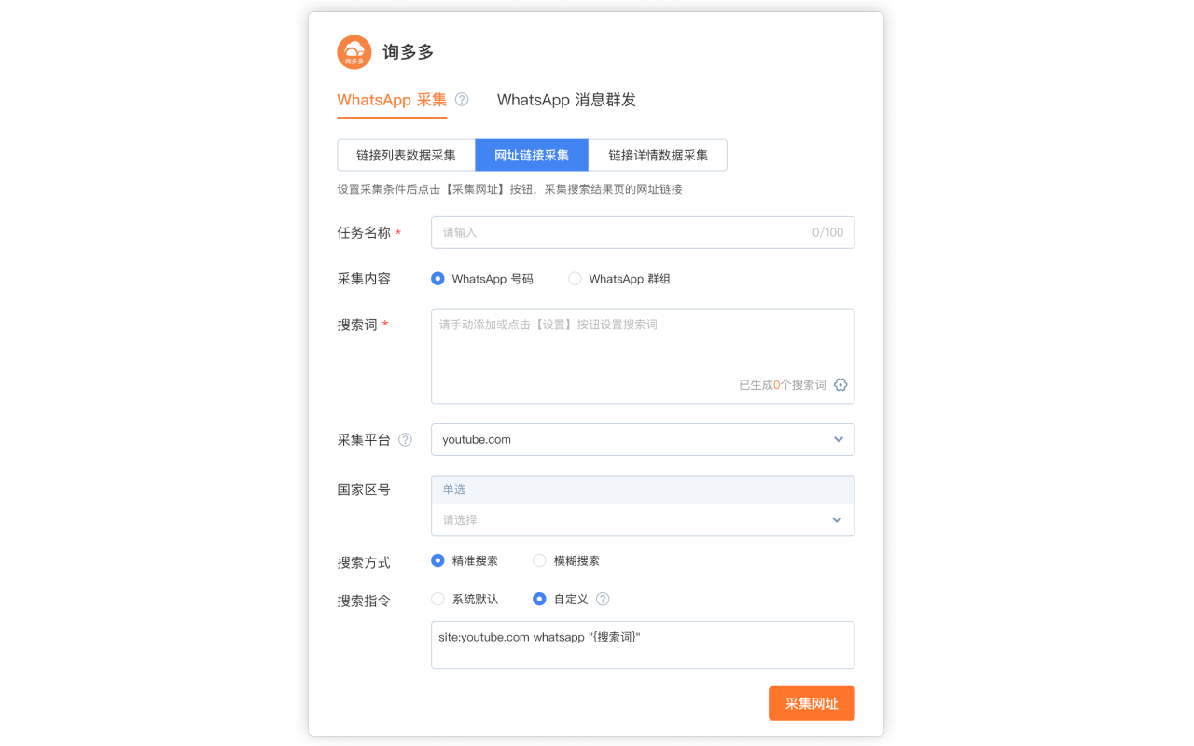The width and height of the screenshot is (1194, 746).
Task: Open help icon next to 采集平台
Action: 405,439
